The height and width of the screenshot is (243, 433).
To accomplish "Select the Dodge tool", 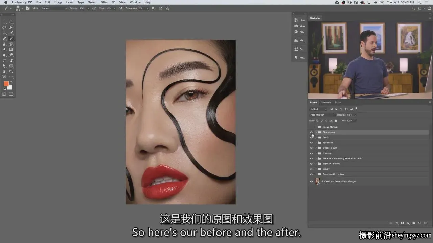I will 11,55.
